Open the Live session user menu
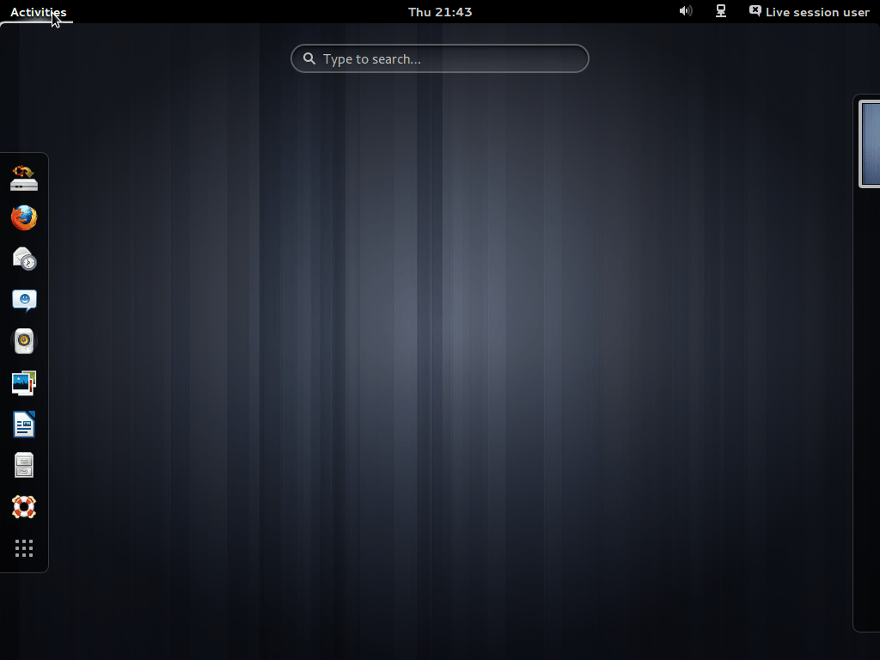 (815, 11)
